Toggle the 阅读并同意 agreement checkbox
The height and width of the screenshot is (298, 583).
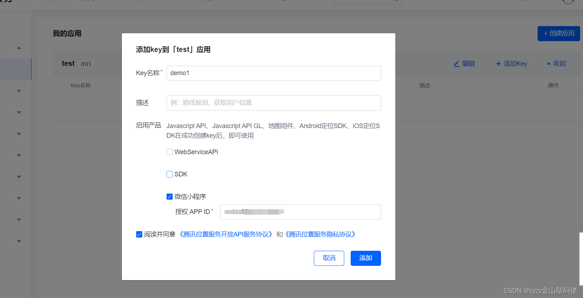coord(139,234)
